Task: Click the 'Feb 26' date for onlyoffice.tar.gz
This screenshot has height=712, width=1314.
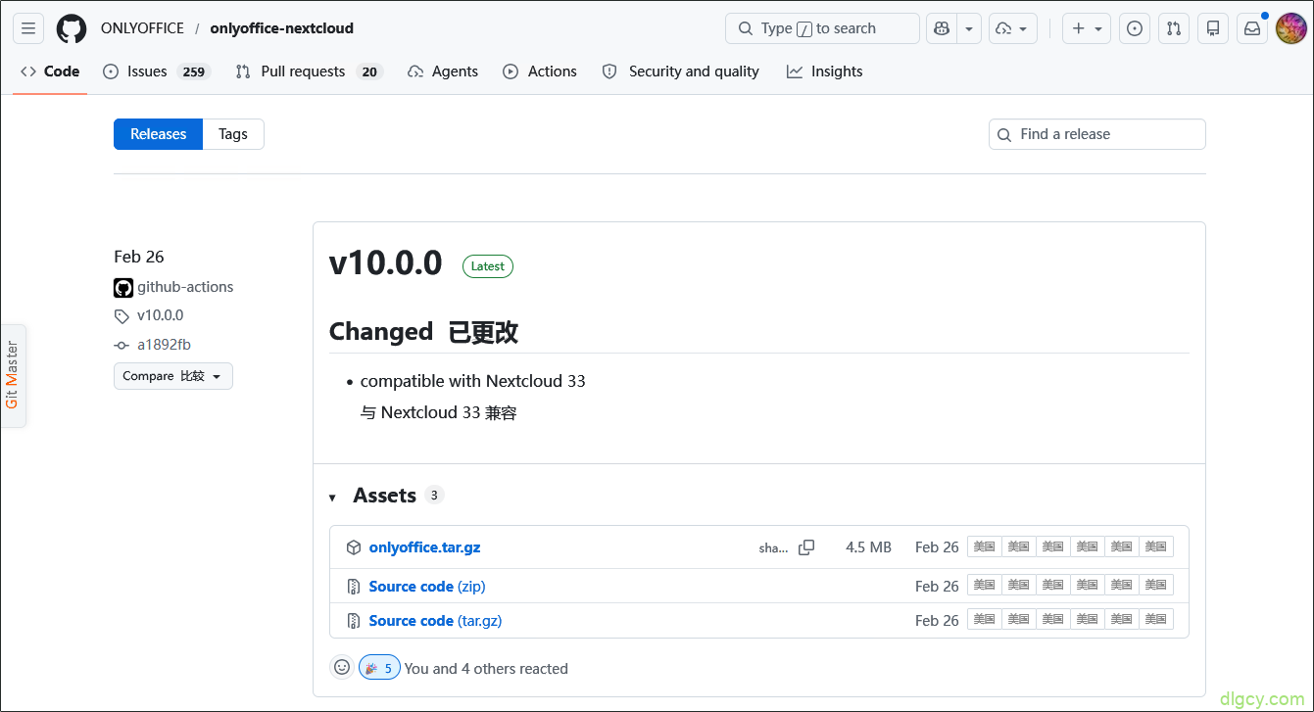Action: coord(937,547)
